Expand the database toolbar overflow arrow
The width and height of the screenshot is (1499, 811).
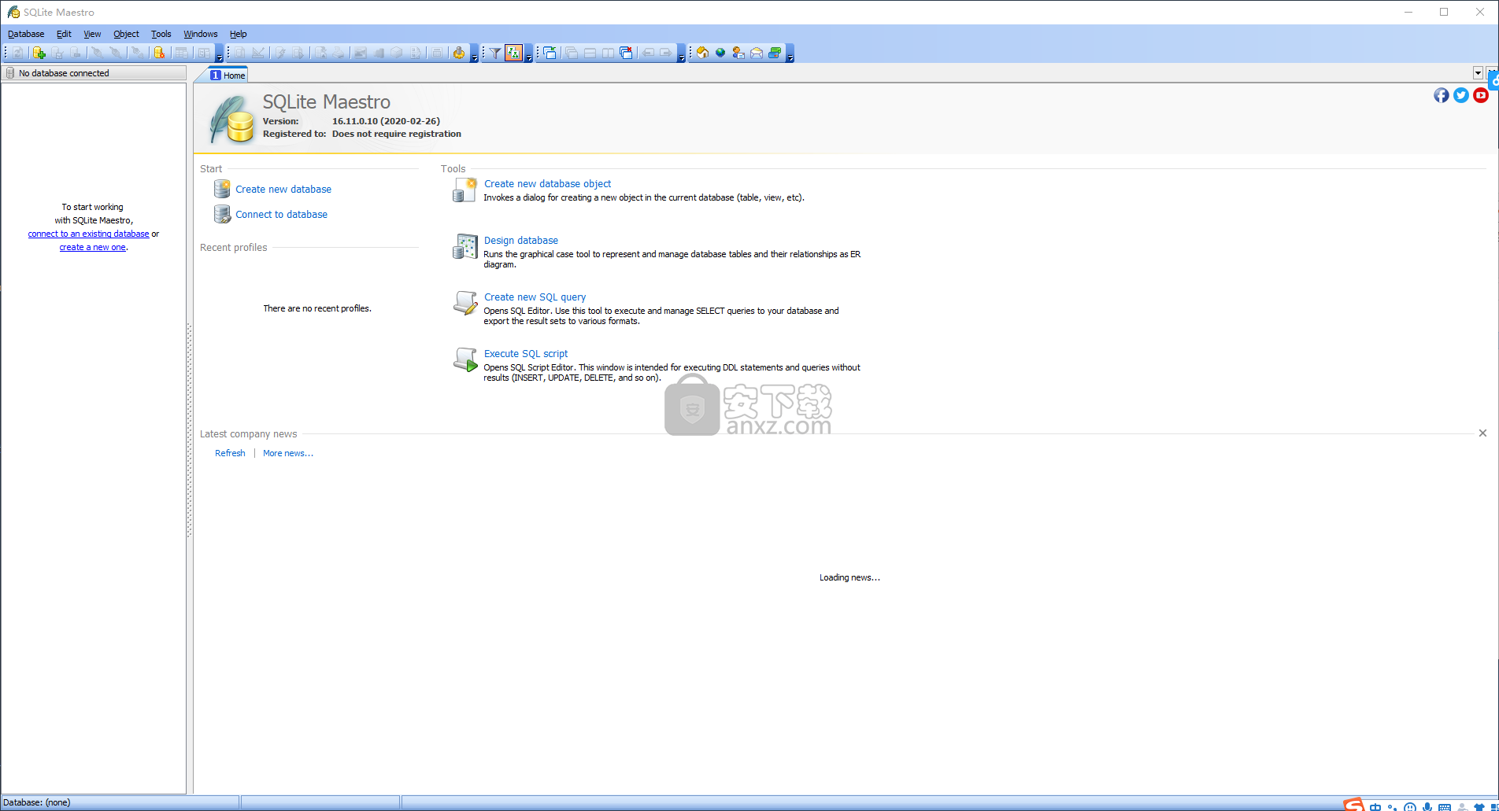220,53
